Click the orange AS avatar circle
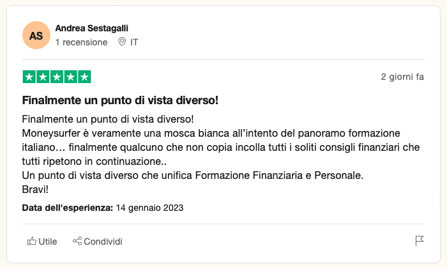The image size is (447, 269). coord(36,35)
